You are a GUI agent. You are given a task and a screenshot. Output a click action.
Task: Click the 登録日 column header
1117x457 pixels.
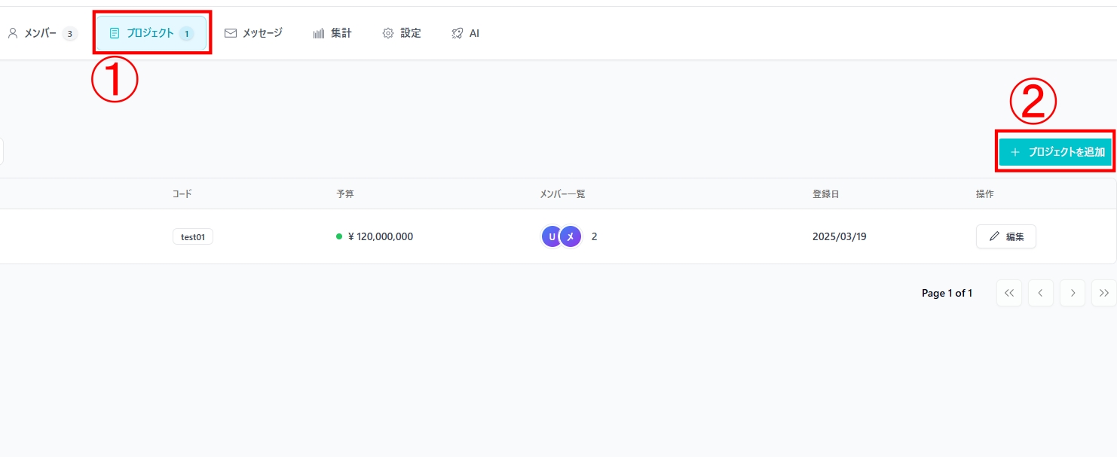825,194
